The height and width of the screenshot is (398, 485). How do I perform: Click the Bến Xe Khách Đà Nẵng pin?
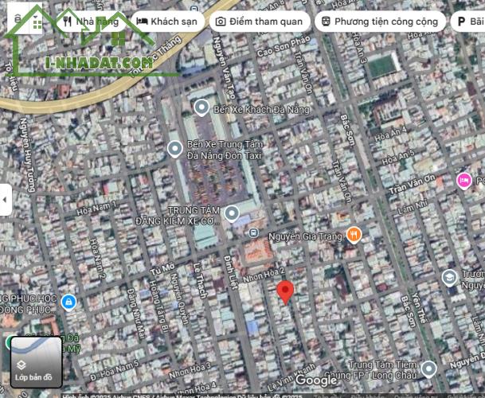tap(201, 108)
